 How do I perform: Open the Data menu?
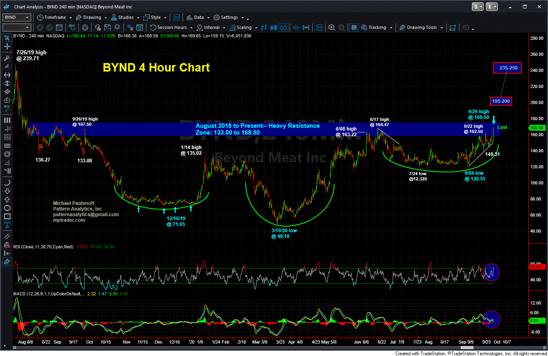click(195, 17)
